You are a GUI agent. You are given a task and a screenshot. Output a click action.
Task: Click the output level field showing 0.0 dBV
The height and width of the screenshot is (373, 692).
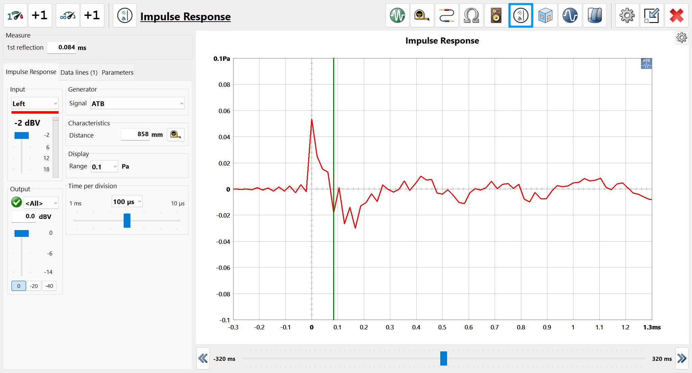(x=24, y=216)
